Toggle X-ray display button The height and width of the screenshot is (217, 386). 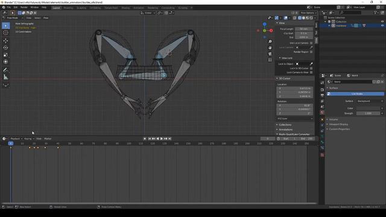(x=295, y=17)
